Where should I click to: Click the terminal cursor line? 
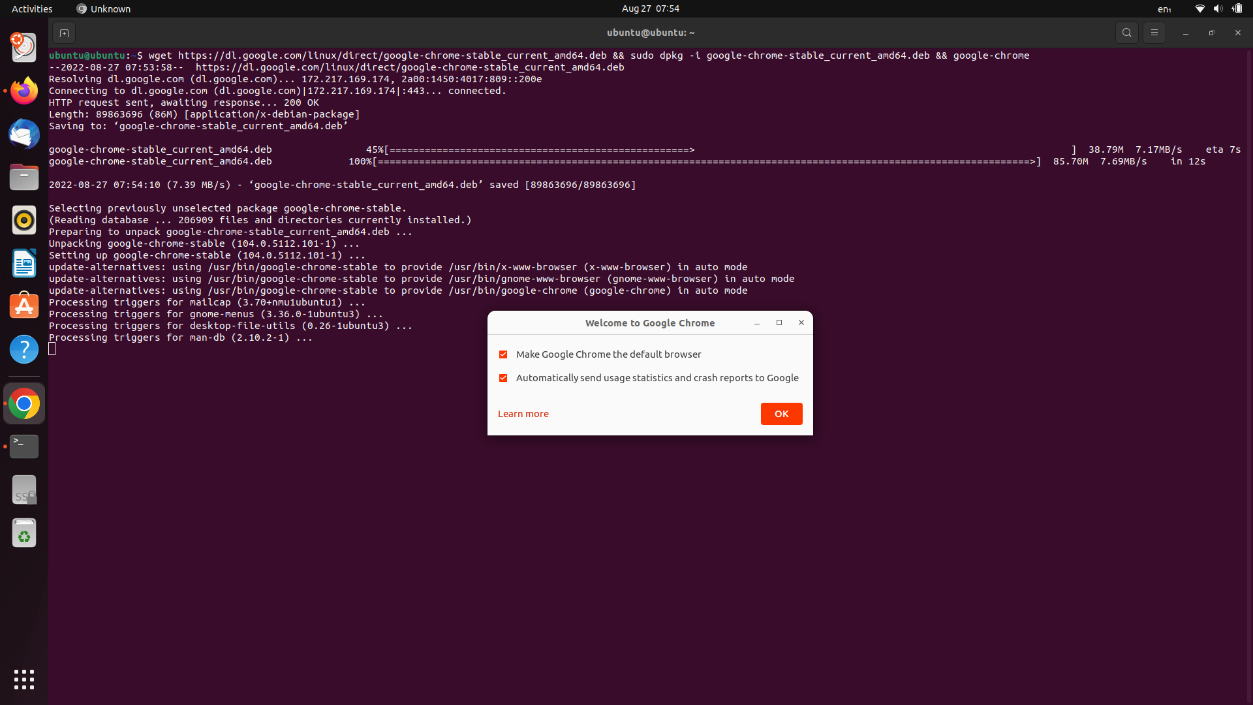[52, 349]
